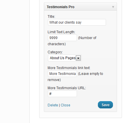Save the Testimonials Pro widget settings
Image resolution: width=124 pixels, height=123 pixels.
click(x=105, y=105)
